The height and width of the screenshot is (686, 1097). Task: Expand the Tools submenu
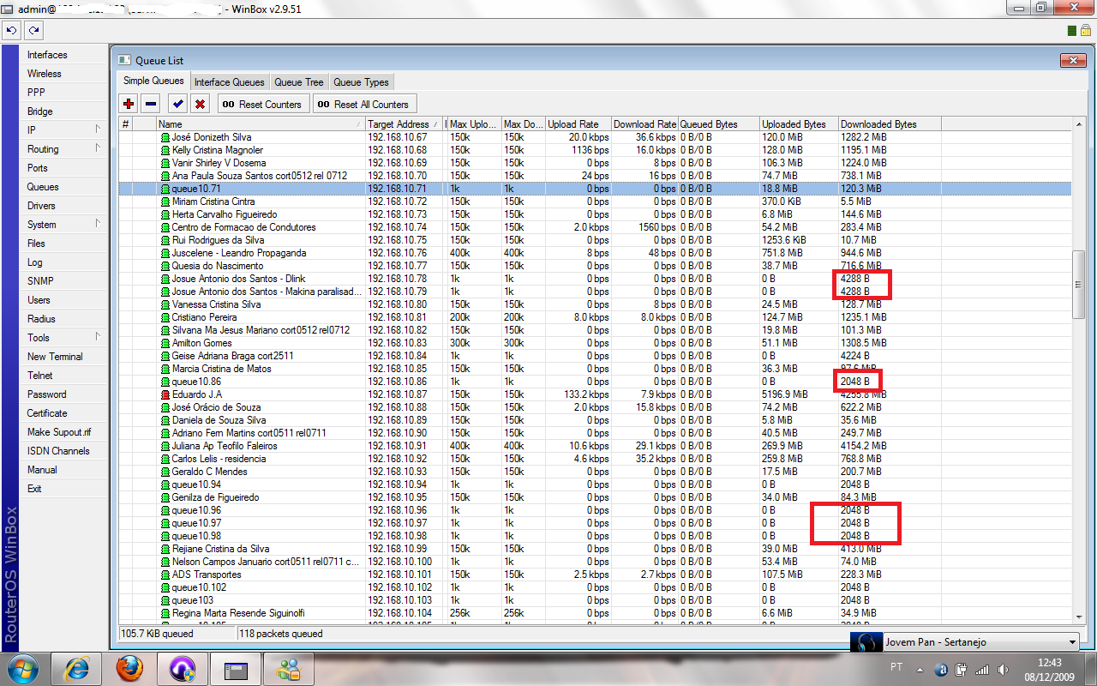[98, 337]
